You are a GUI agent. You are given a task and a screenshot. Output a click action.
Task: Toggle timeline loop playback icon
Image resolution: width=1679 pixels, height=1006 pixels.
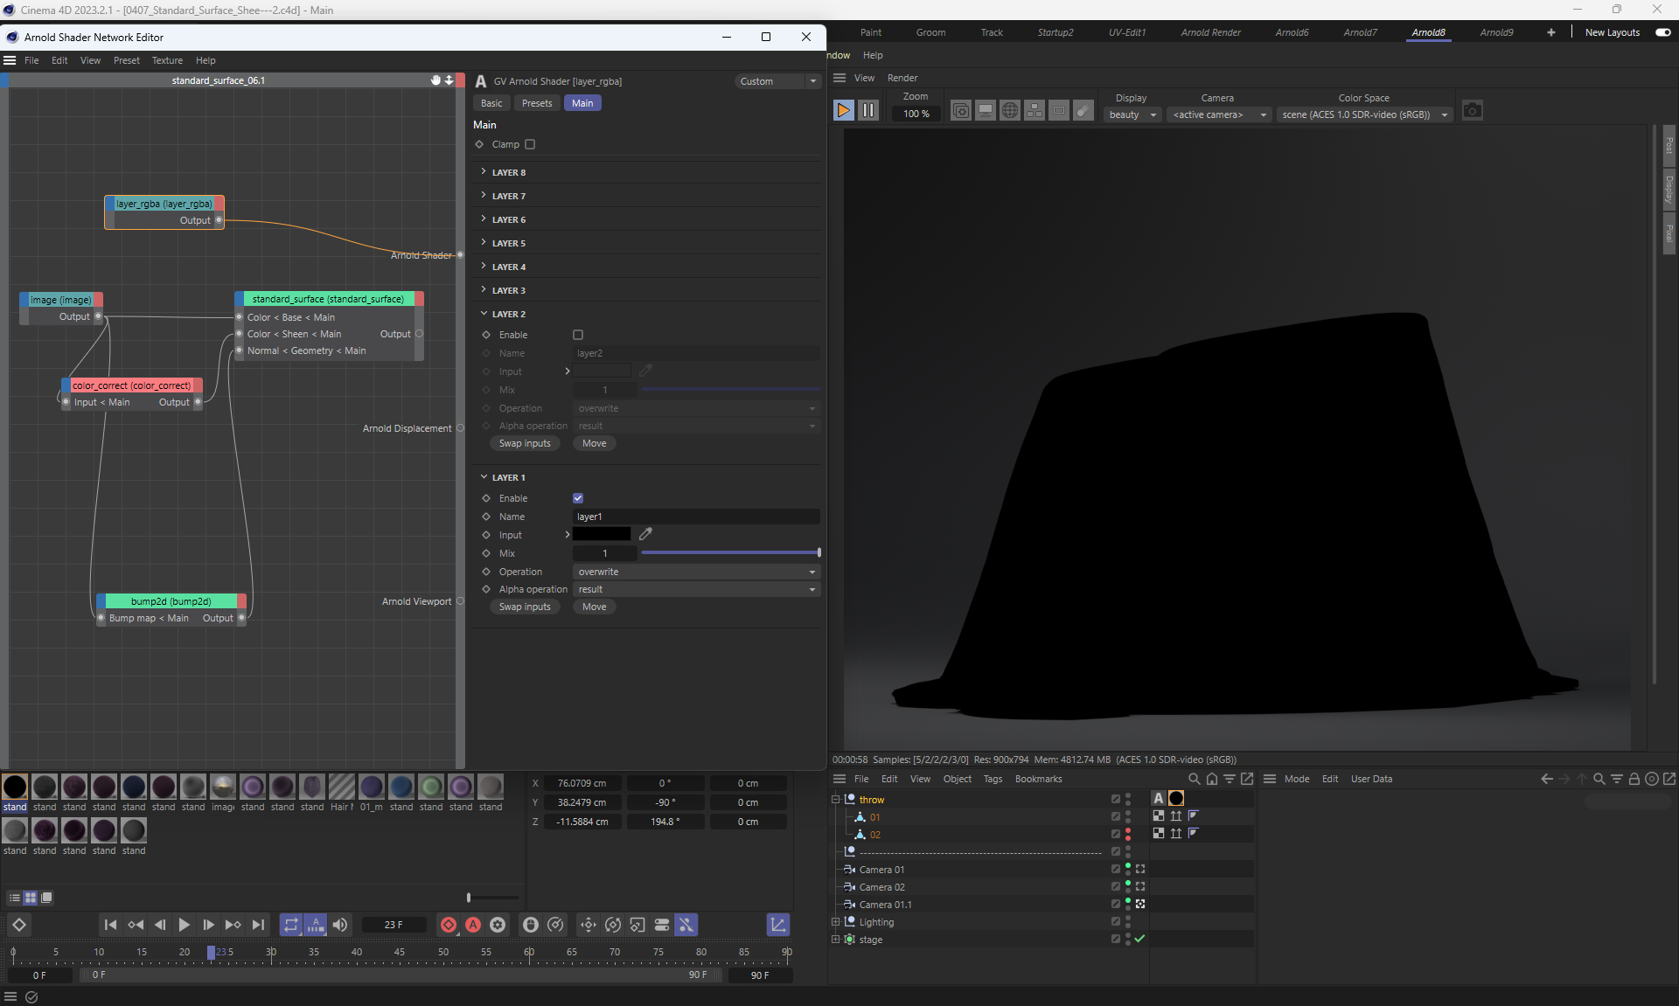point(291,925)
